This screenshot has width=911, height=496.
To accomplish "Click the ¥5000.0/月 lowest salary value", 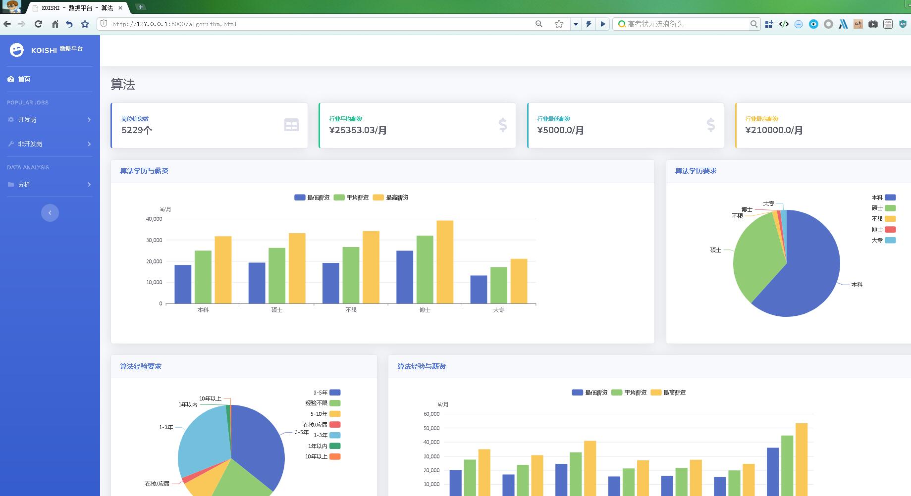I will pos(561,130).
